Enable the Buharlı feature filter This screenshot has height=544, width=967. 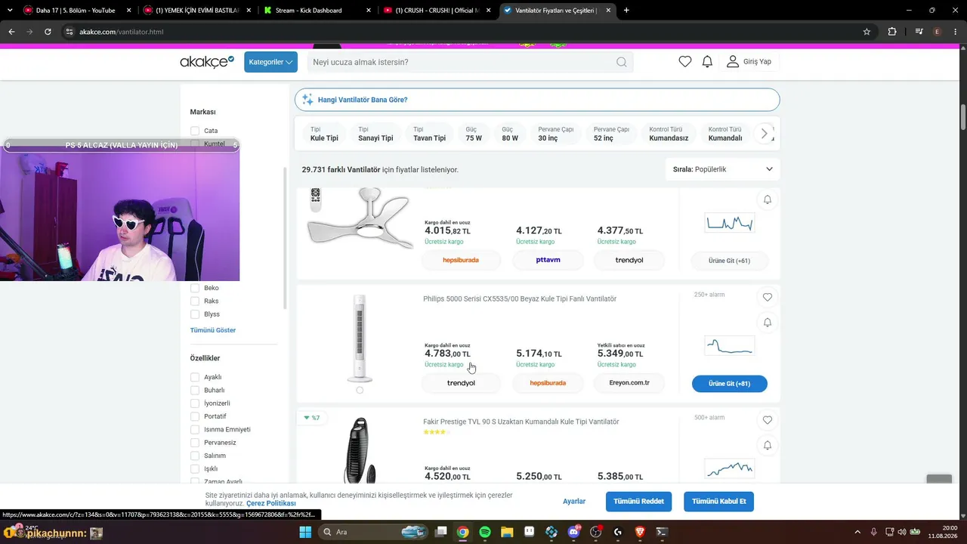pyautogui.click(x=195, y=390)
